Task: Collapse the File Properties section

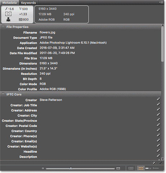Action: coord(3,26)
